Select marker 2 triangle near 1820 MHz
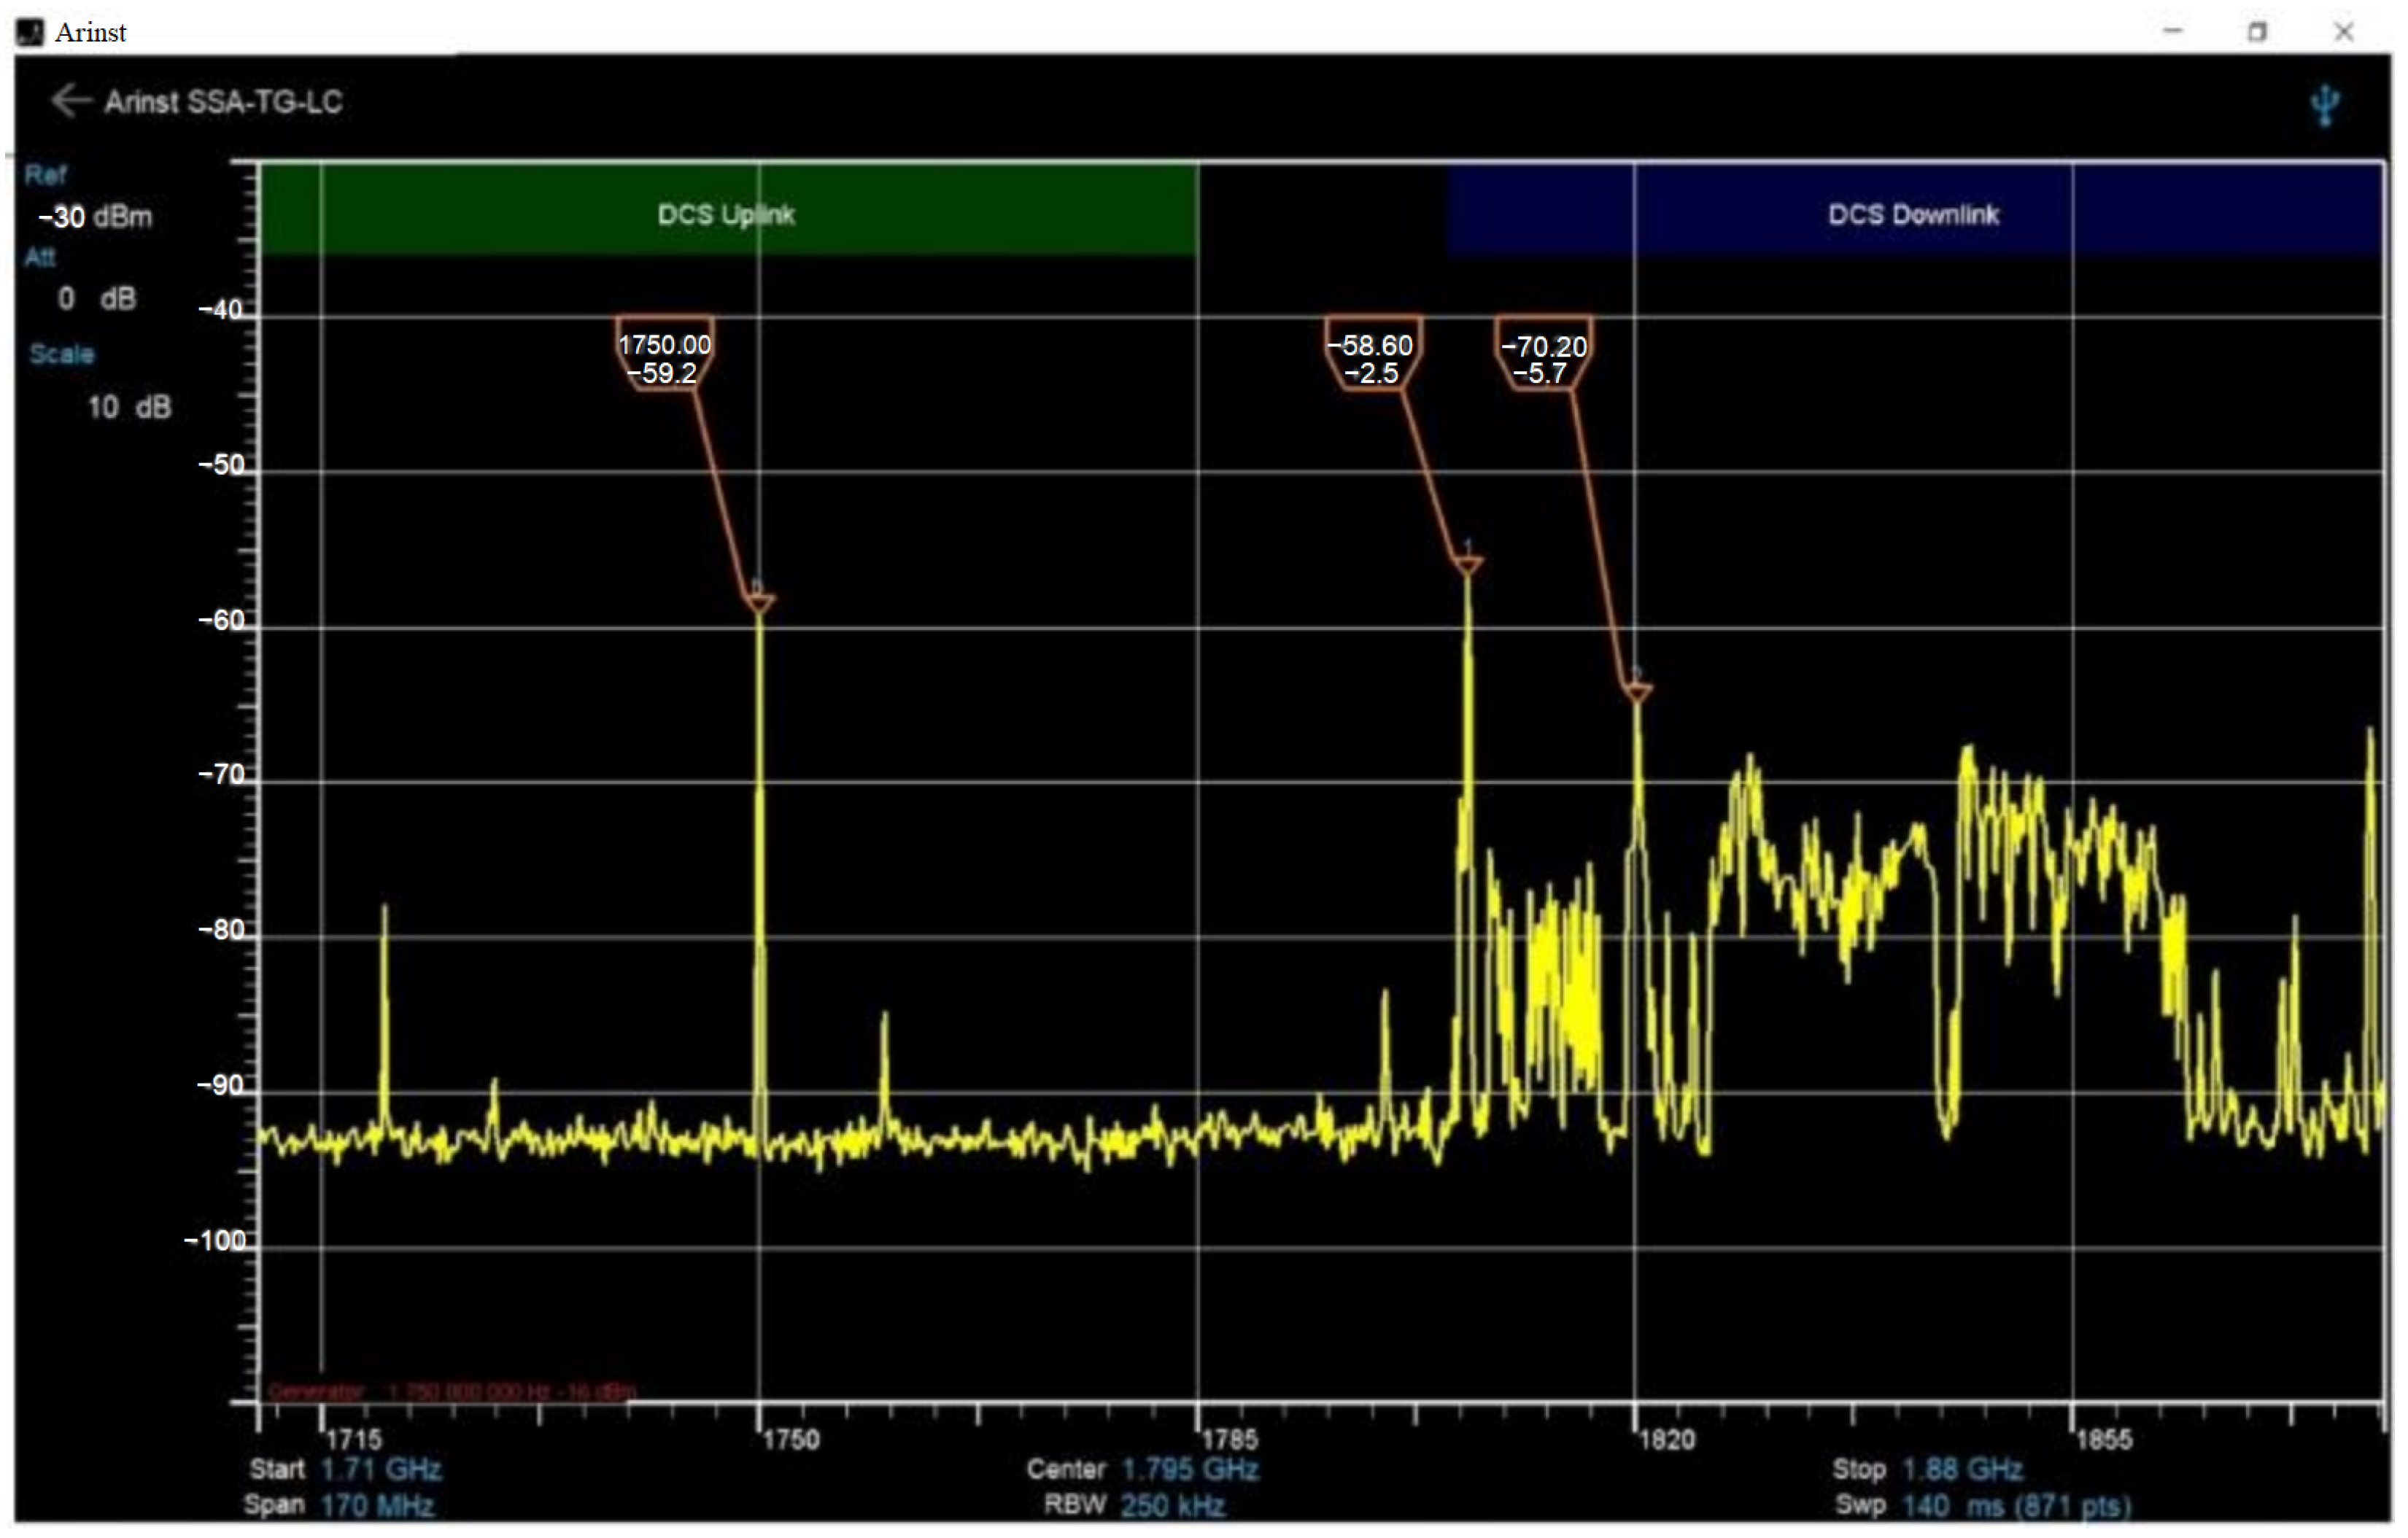The width and height of the screenshot is (2408, 1538). click(x=1637, y=691)
